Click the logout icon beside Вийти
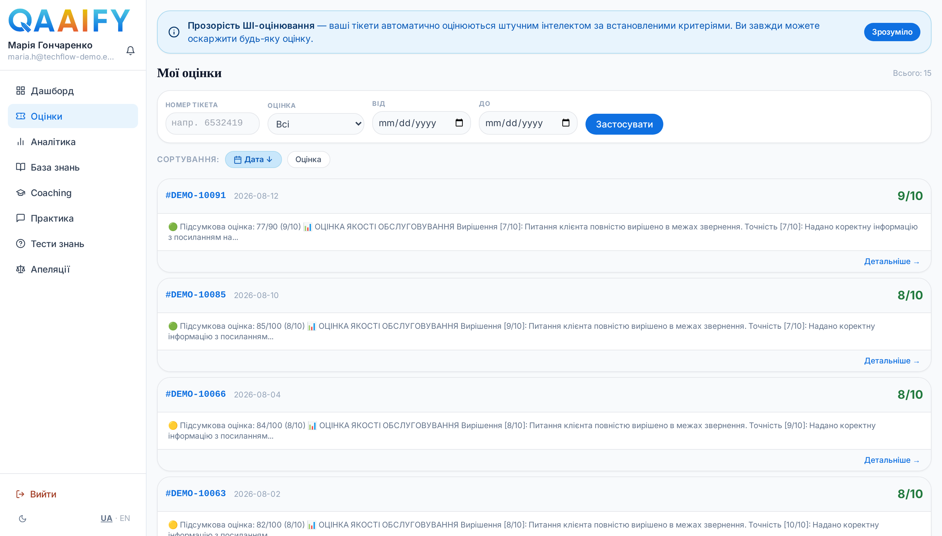Screen dimensions: 942x536 tap(20, 494)
